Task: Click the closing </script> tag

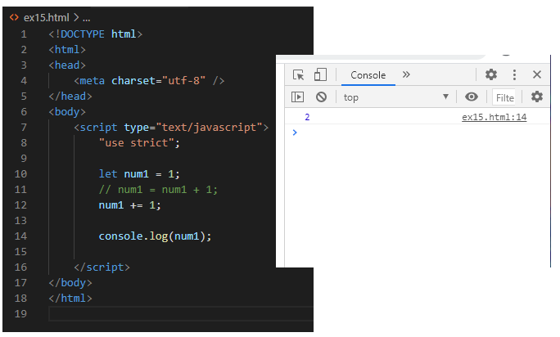Action: (x=102, y=267)
